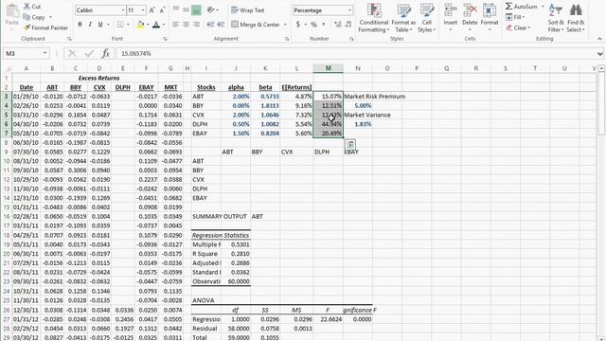Image resolution: width=606 pixels, height=341 pixels.
Task: Open the Fill menu in Editing group
Action: pos(515,17)
